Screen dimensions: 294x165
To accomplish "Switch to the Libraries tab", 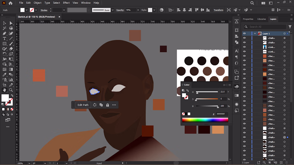I will [262, 19].
